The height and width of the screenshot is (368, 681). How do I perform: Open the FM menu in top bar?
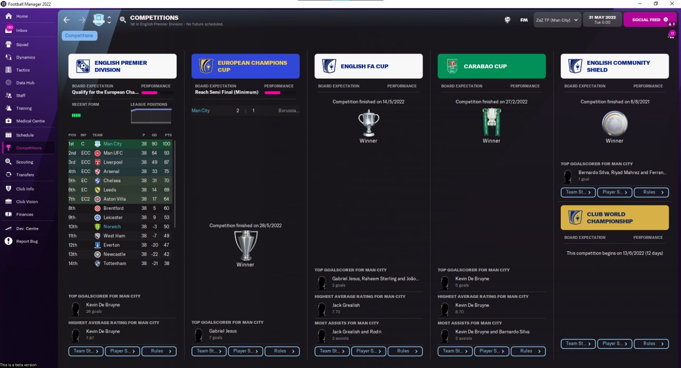tap(524, 20)
